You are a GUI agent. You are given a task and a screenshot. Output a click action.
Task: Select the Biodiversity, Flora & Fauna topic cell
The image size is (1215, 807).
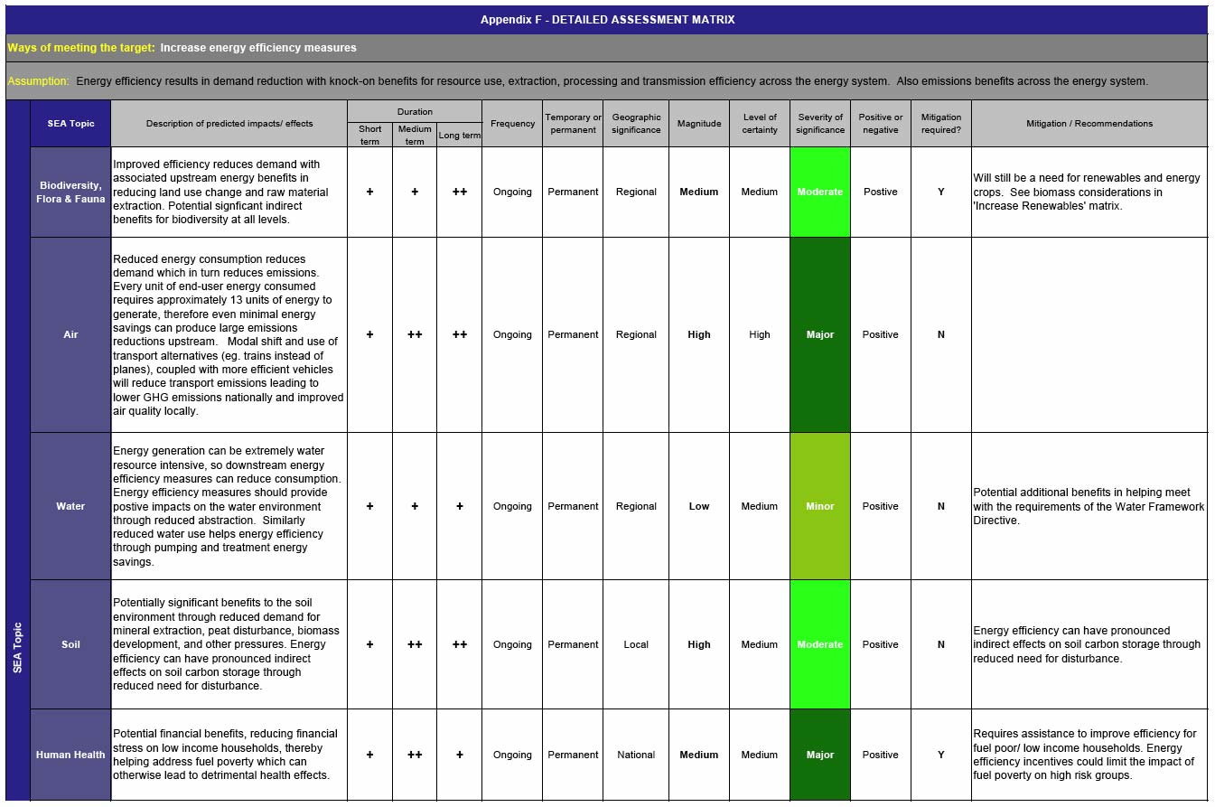[x=70, y=192]
